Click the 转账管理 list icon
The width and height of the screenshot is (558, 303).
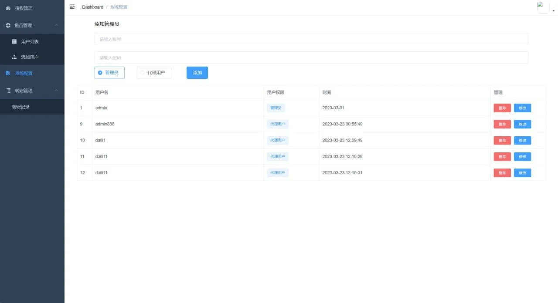click(8, 91)
